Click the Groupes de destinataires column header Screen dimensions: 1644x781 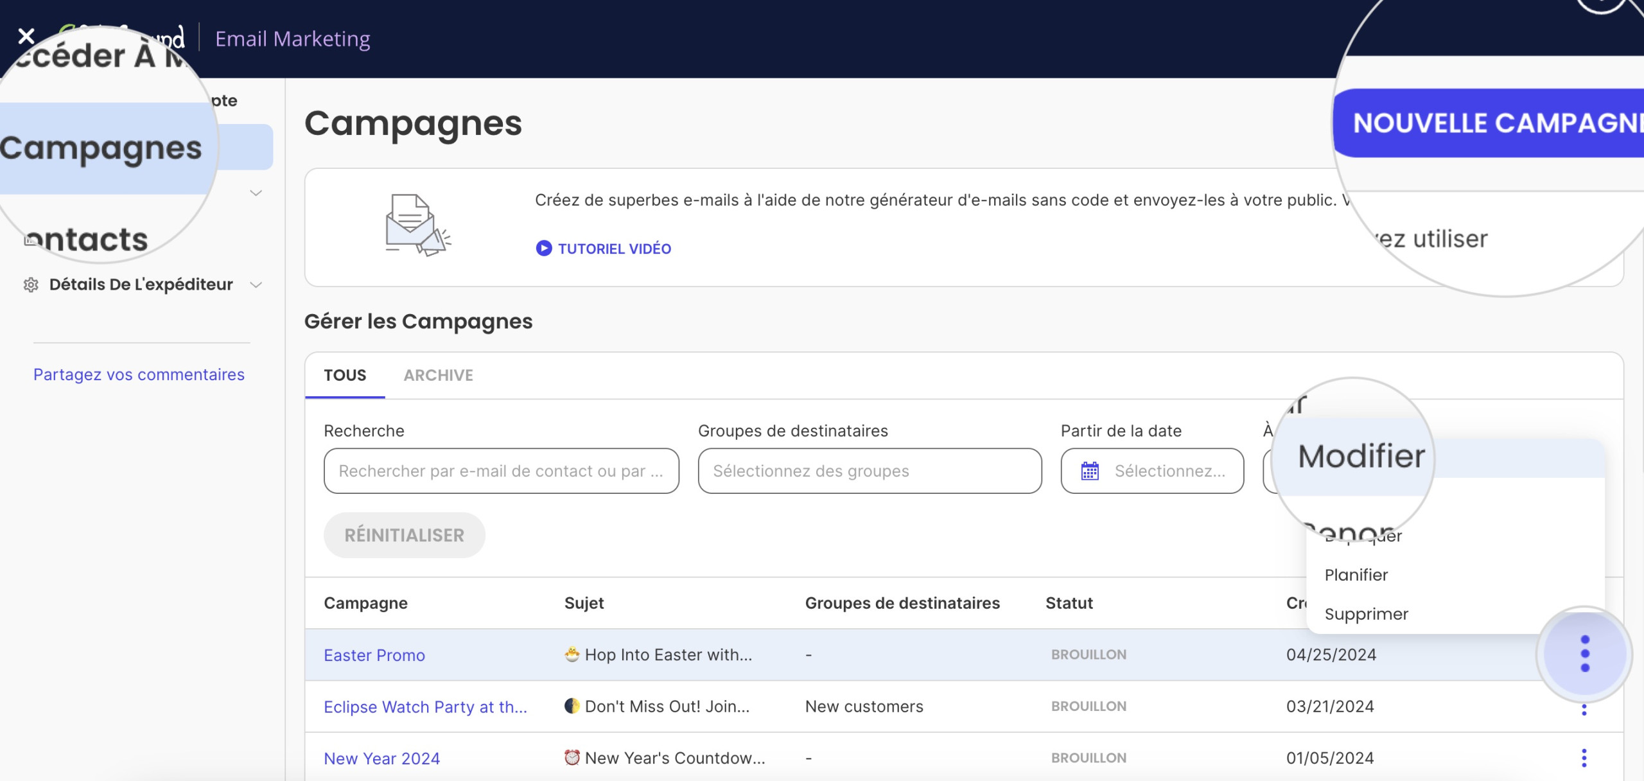tap(902, 603)
